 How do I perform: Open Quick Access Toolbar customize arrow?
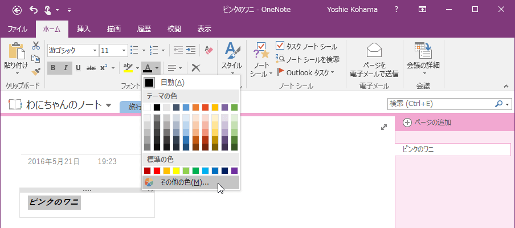pyautogui.click(x=69, y=10)
